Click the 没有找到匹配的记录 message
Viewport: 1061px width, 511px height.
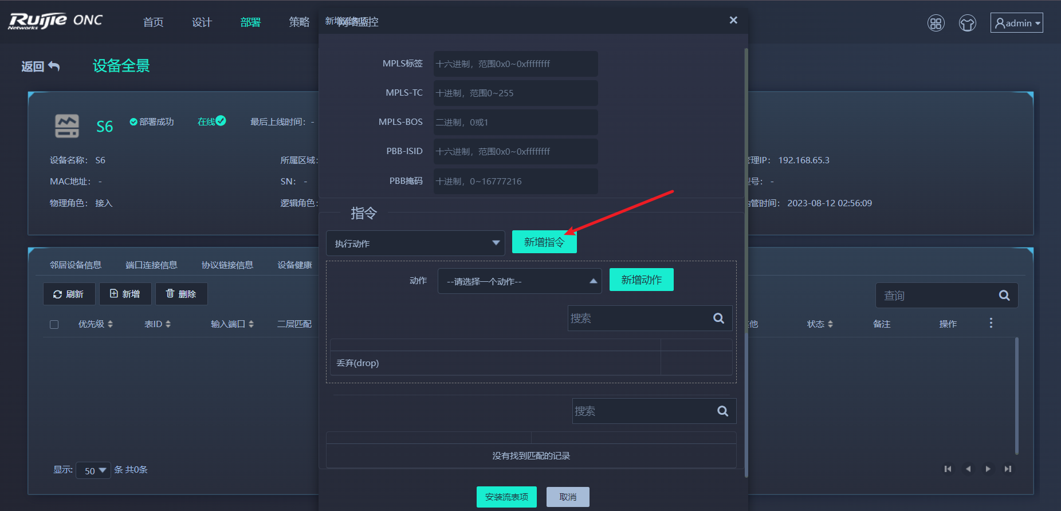pyautogui.click(x=531, y=455)
